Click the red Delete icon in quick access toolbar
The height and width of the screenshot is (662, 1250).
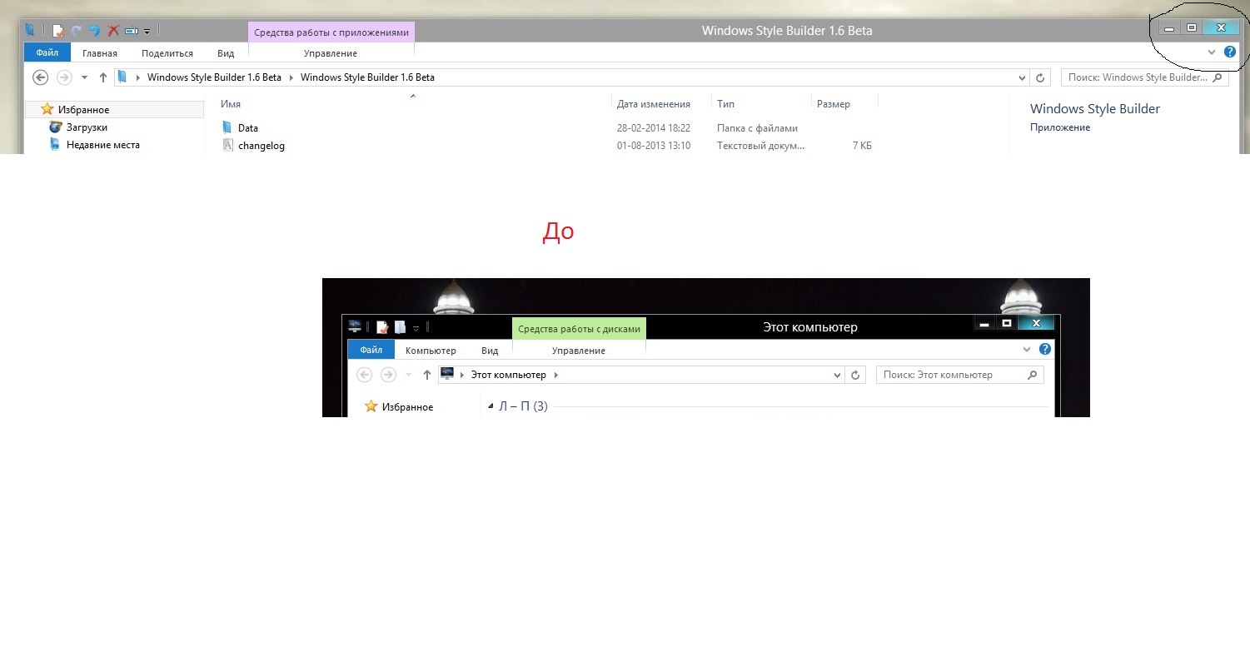[x=113, y=31]
